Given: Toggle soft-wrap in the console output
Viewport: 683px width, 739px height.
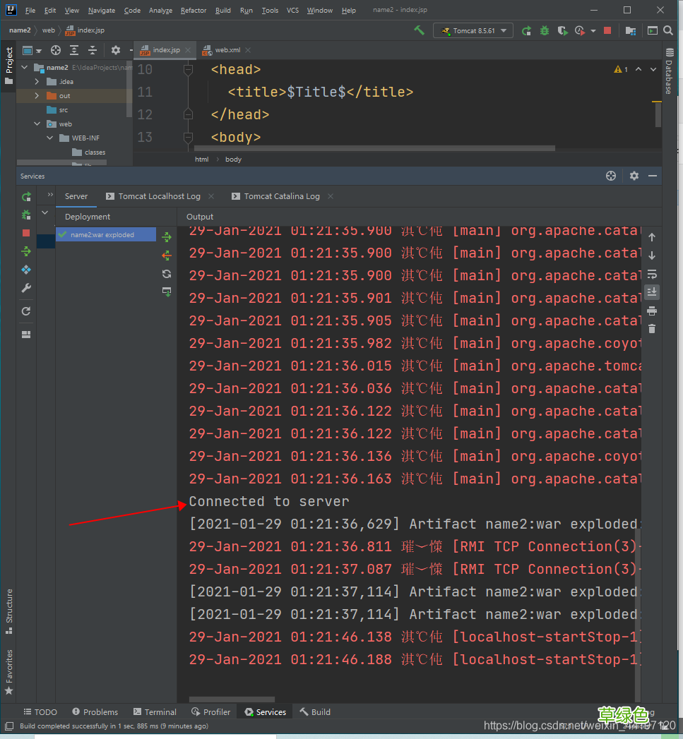Looking at the screenshot, I should [x=652, y=273].
